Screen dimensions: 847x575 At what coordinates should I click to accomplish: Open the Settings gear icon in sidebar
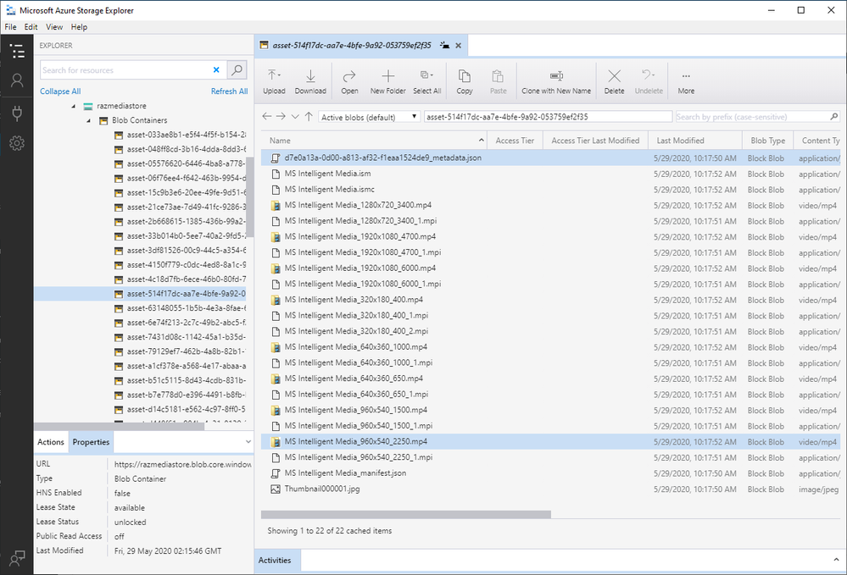pos(17,143)
